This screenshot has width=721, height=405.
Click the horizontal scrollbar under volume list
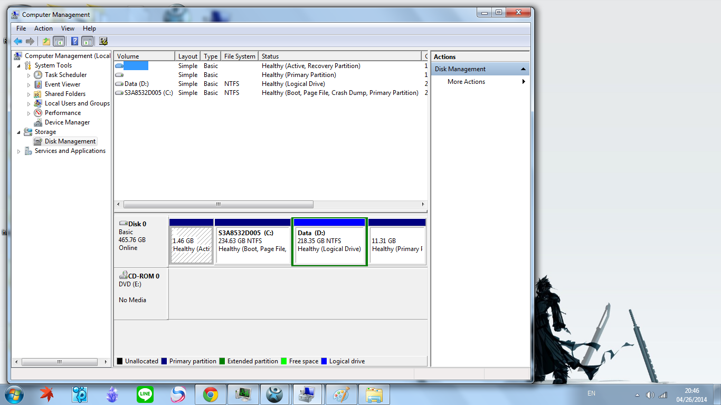click(218, 205)
